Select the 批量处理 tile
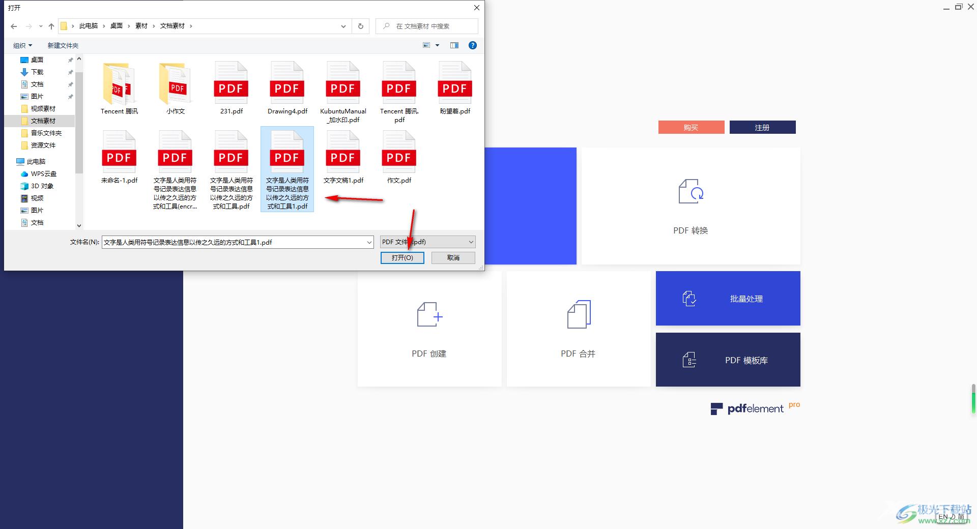The image size is (977, 529). 728,299
